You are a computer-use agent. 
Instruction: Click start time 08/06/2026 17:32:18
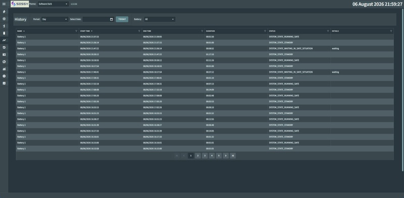pos(89,84)
